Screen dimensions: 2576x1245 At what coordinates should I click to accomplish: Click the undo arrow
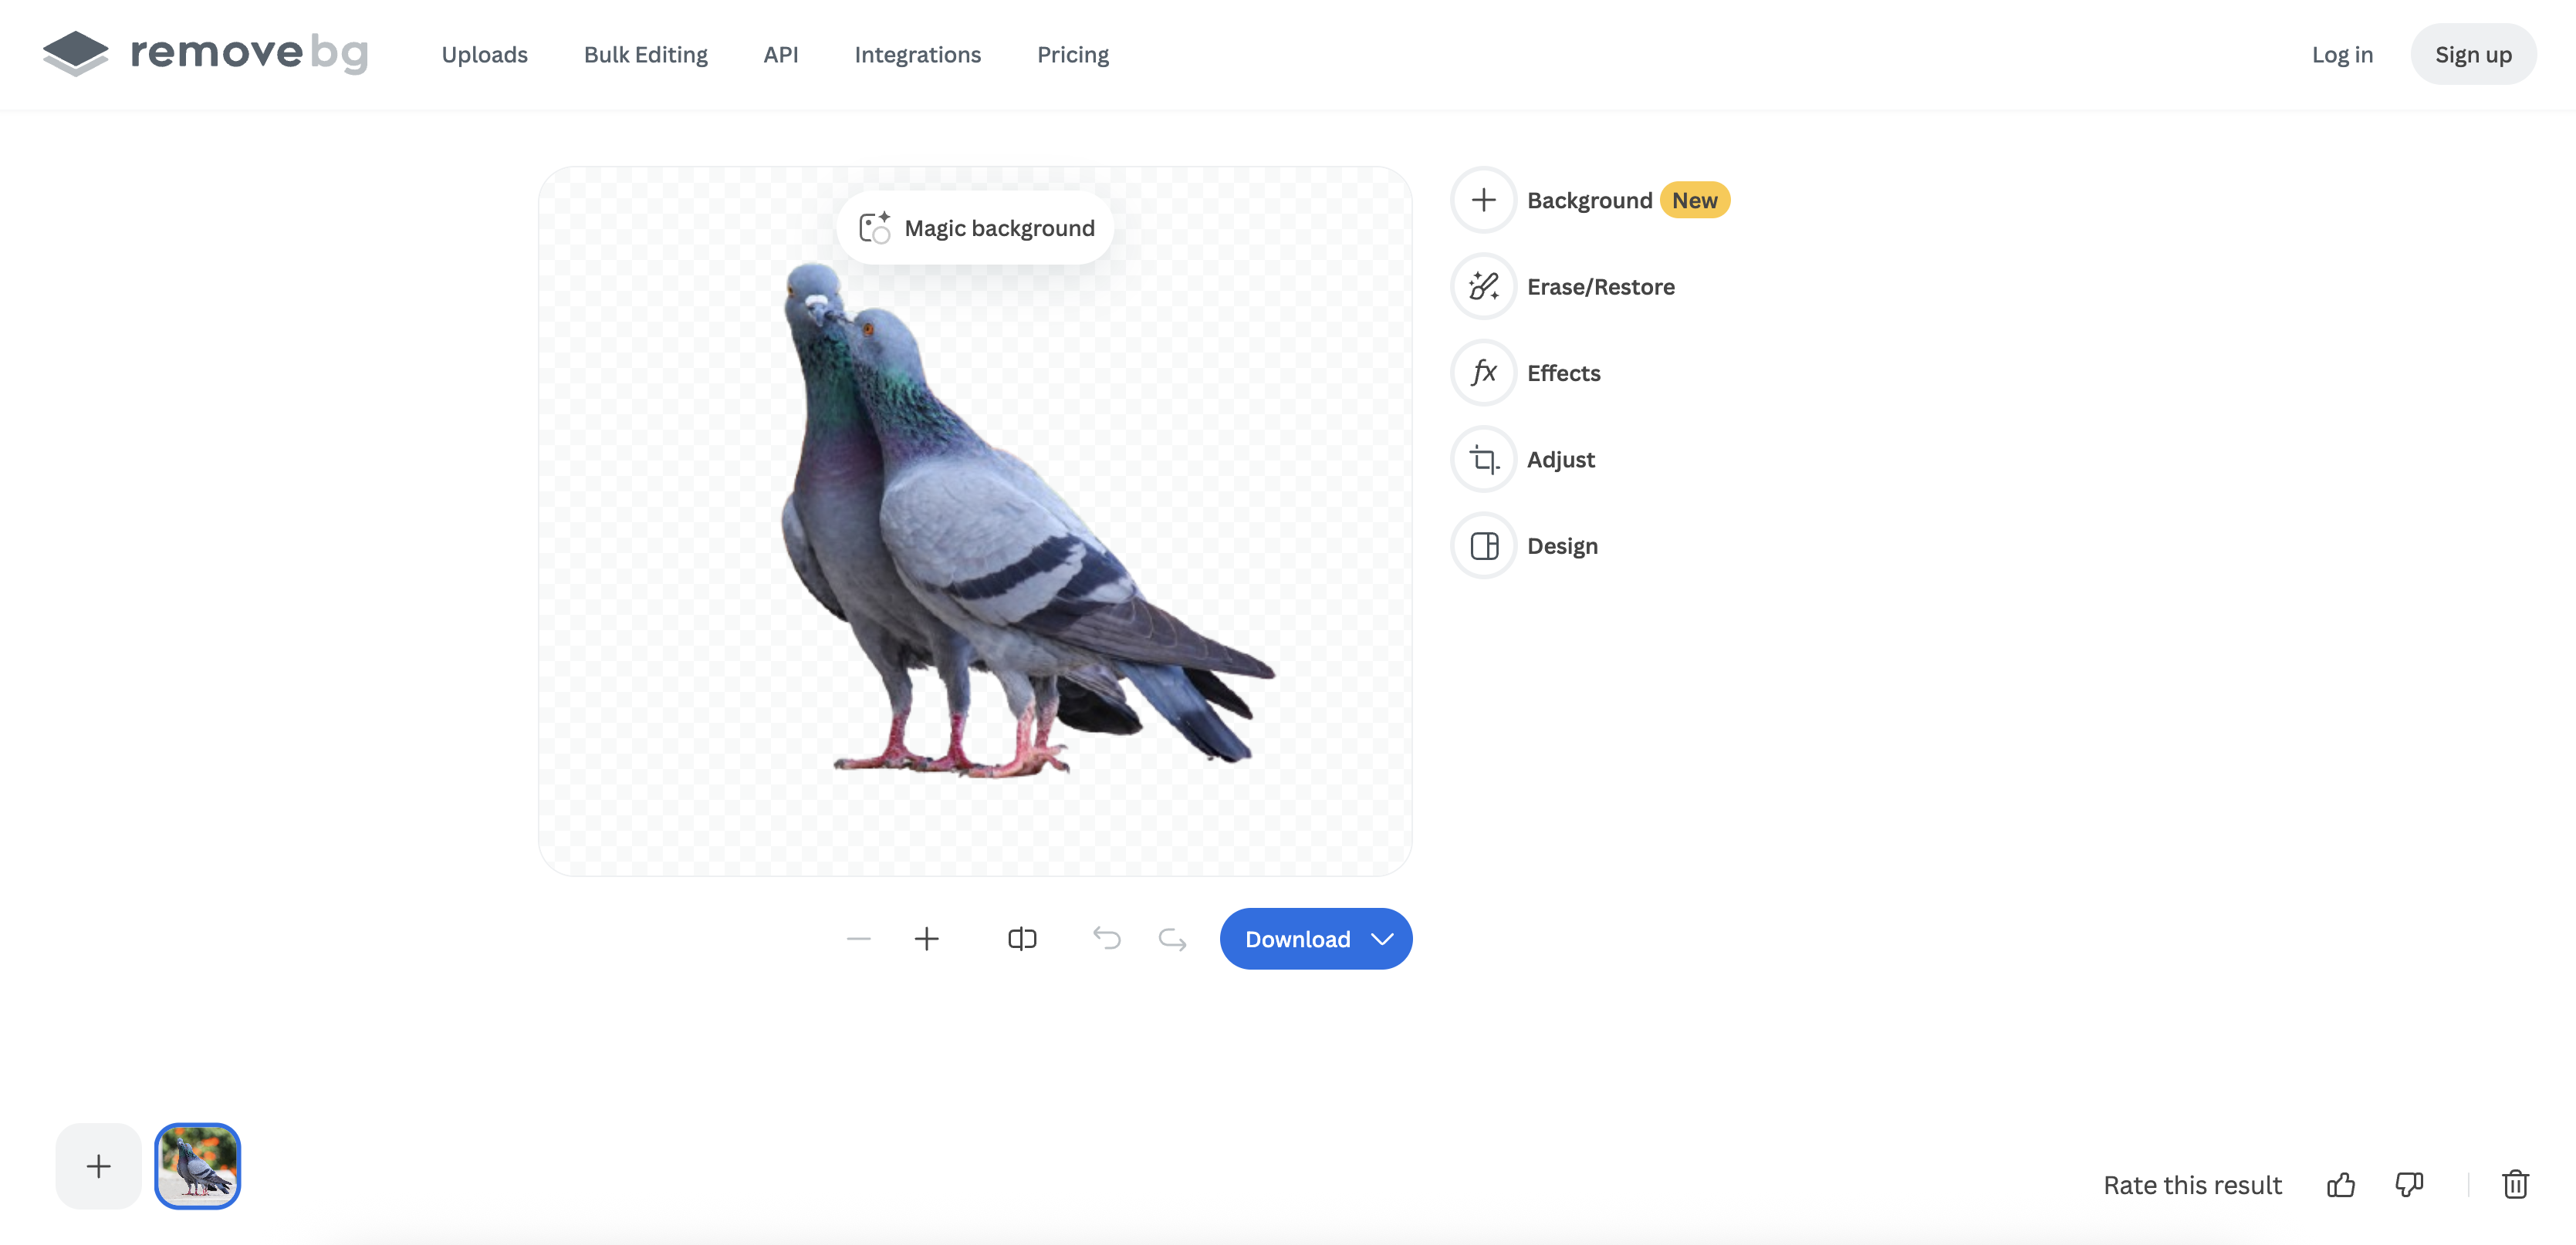pyautogui.click(x=1106, y=940)
